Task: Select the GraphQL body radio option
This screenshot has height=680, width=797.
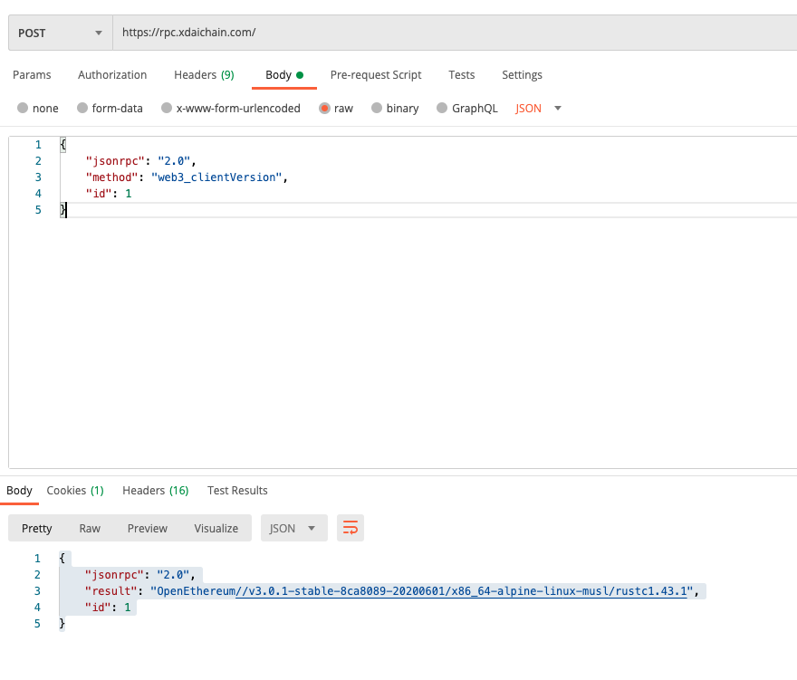Action: tap(442, 109)
